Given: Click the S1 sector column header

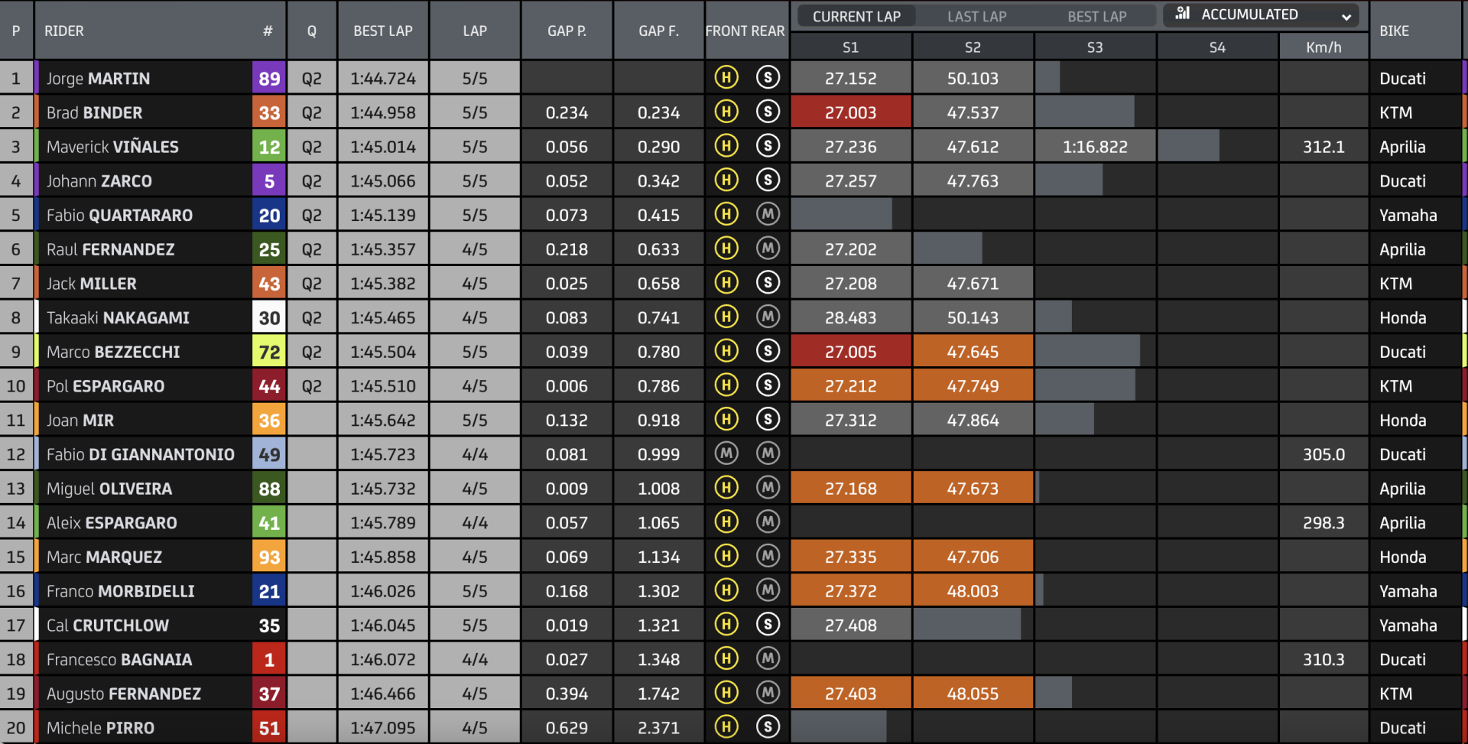Looking at the screenshot, I should coord(850,47).
